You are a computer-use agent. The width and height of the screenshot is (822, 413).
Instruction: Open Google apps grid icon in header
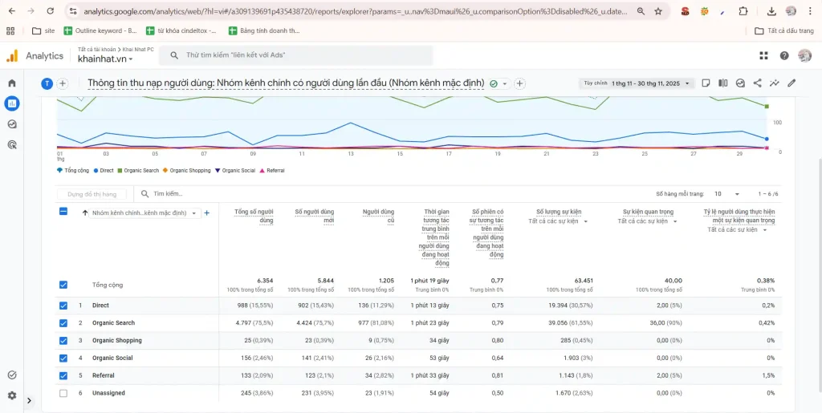(x=764, y=55)
